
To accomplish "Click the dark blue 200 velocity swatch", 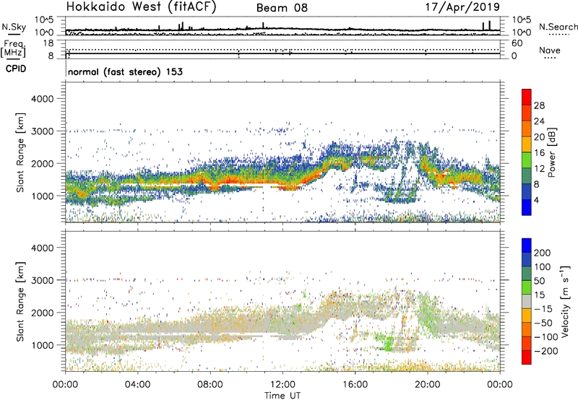I will 527,245.
